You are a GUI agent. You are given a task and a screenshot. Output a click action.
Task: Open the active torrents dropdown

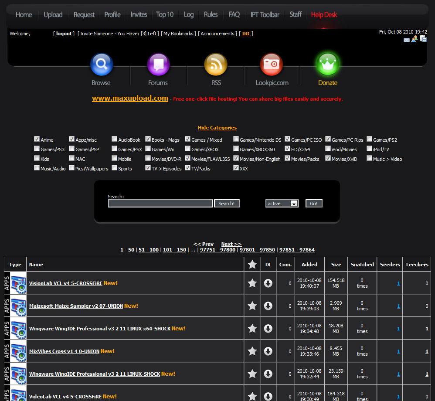coord(282,204)
